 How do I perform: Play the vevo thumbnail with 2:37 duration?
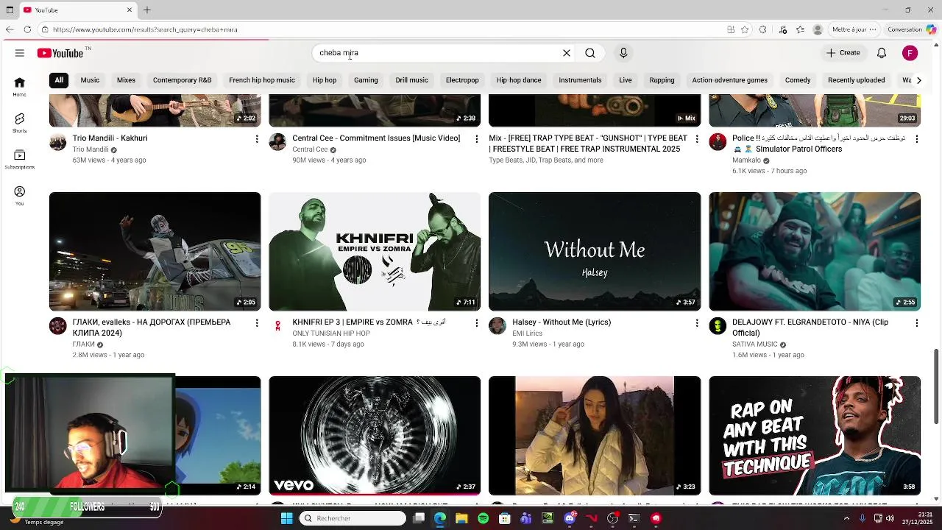(375, 436)
